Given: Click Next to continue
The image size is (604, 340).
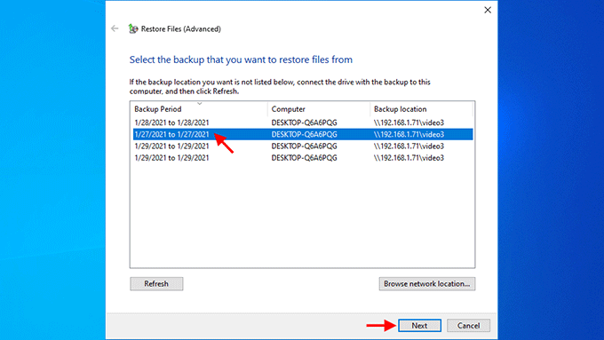Looking at the screenshot, I should (419, 326).
